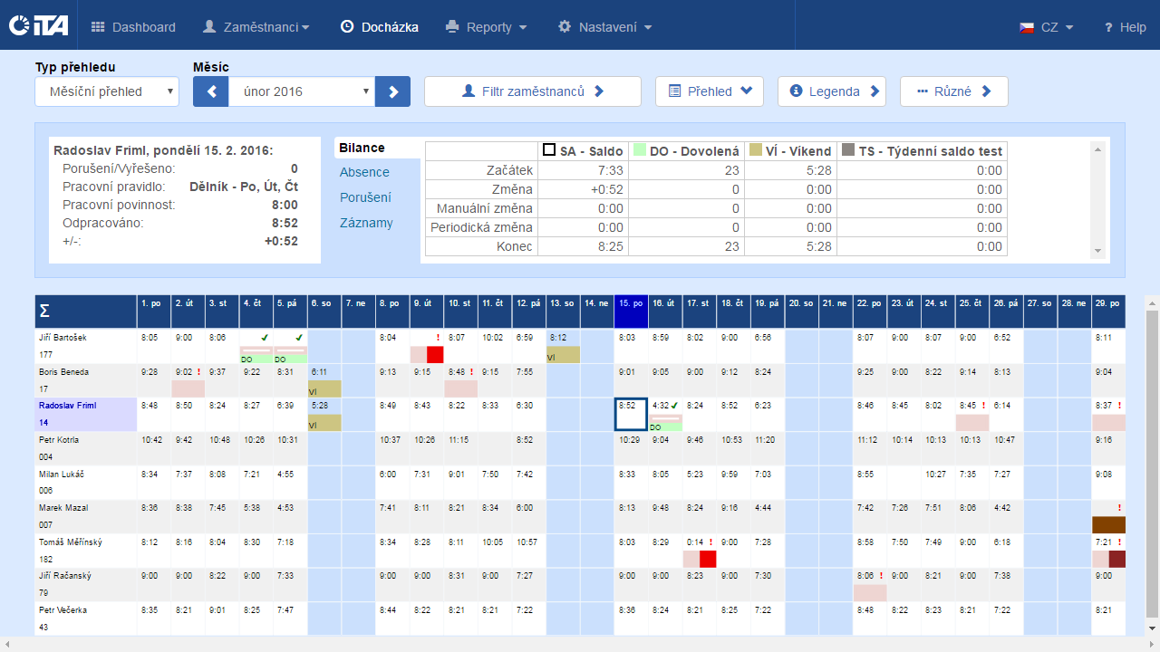Click the TS - Týdenní saldo gray swatch

click(x=847, y=150)
